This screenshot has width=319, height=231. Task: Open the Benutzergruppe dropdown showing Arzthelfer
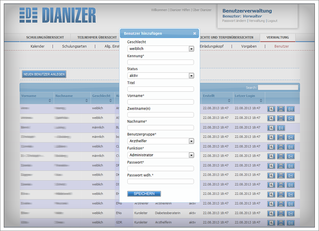[161, 141]
